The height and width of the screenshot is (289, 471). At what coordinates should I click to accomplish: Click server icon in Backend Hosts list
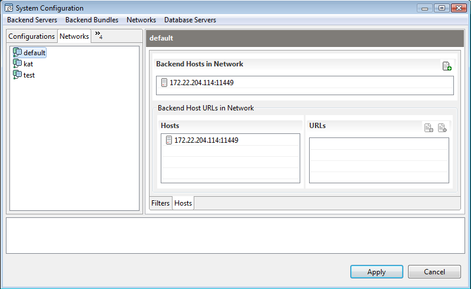coord(164,82)
